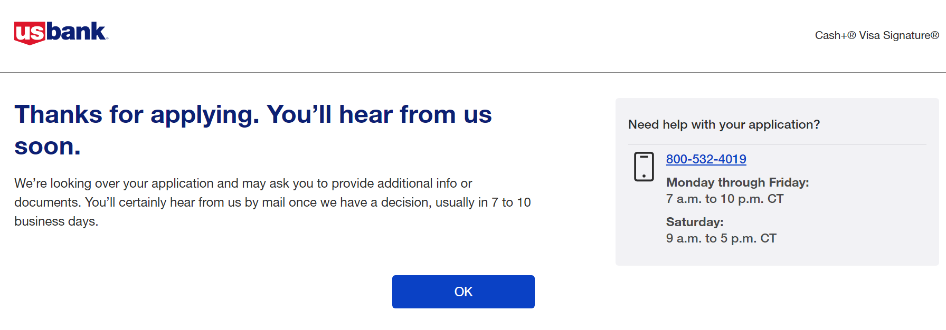This screenshot has height=330, width=946.
Task: Select the Cash+ Visa Signature label
Action: pyautogui.click(x=876, y=35)
